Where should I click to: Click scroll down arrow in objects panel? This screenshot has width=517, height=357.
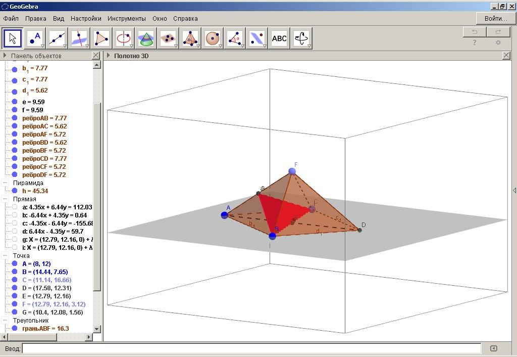[96, 329]
